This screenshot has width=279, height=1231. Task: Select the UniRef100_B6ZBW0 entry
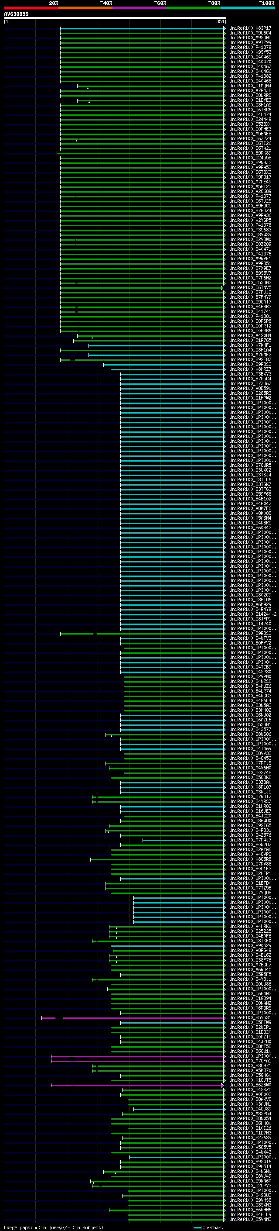tap(250, 1085)
